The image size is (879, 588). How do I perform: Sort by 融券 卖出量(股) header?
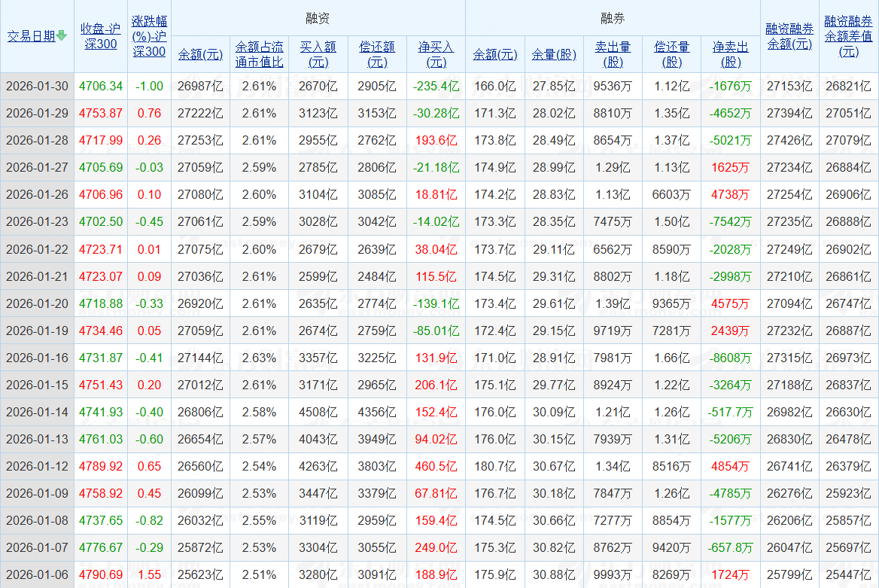(x=613, y=54)
